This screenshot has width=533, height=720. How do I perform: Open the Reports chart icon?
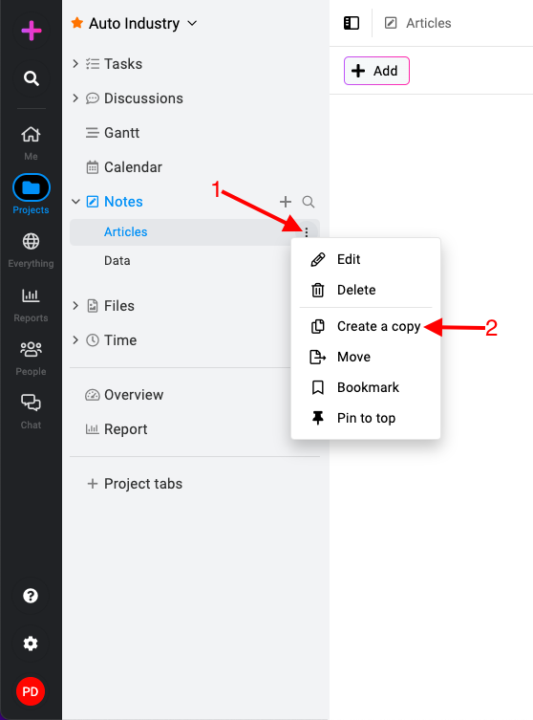tap(31, 295)
